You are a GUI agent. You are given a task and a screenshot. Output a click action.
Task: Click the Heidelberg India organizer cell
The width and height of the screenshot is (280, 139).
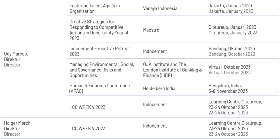159,88
